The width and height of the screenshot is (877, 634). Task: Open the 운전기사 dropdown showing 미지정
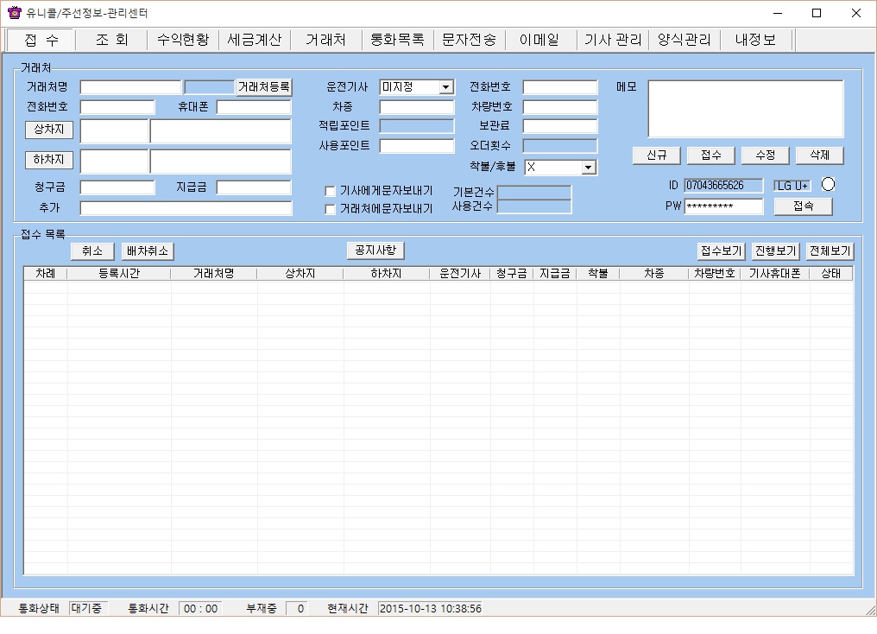445,87
